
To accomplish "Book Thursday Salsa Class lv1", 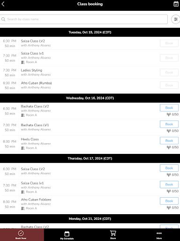I will [169, 185].
